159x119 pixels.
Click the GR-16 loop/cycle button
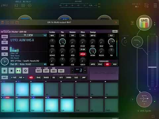[25, 71]
